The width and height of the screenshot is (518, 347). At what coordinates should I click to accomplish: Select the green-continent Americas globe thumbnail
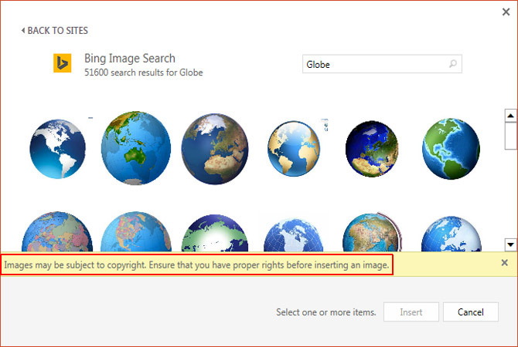click(451, 149)
